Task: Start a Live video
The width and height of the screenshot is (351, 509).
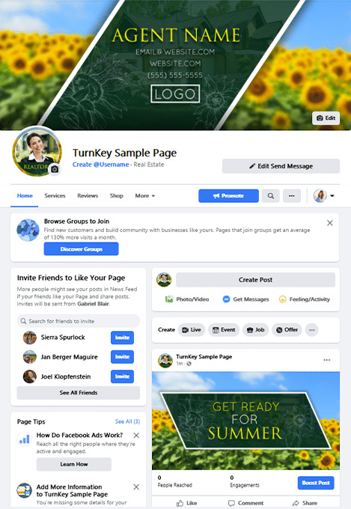Action: point(192,330)
